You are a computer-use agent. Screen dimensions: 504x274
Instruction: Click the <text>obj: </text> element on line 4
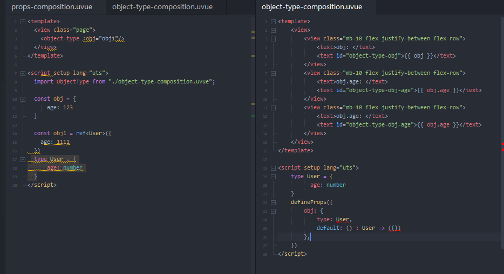pyautogui.click(x=346, y=47)
